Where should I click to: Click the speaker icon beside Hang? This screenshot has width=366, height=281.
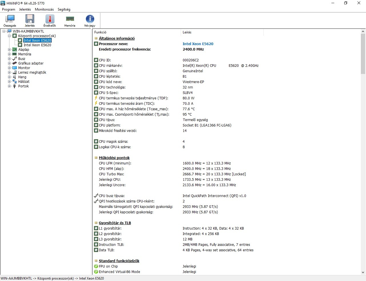(x=15, y=77)
